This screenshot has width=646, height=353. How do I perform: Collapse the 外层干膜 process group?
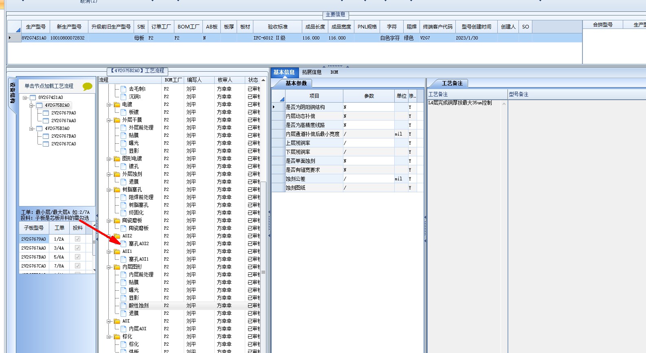click(x=109, y=120)
